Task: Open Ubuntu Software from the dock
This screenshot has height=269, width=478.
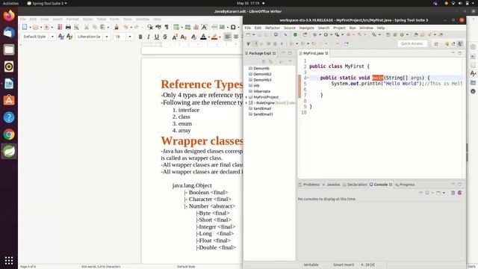Action: pyautogui.click(x=9, y=100)
